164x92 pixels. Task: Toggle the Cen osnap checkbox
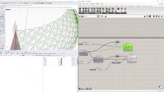tap(11, 52)
